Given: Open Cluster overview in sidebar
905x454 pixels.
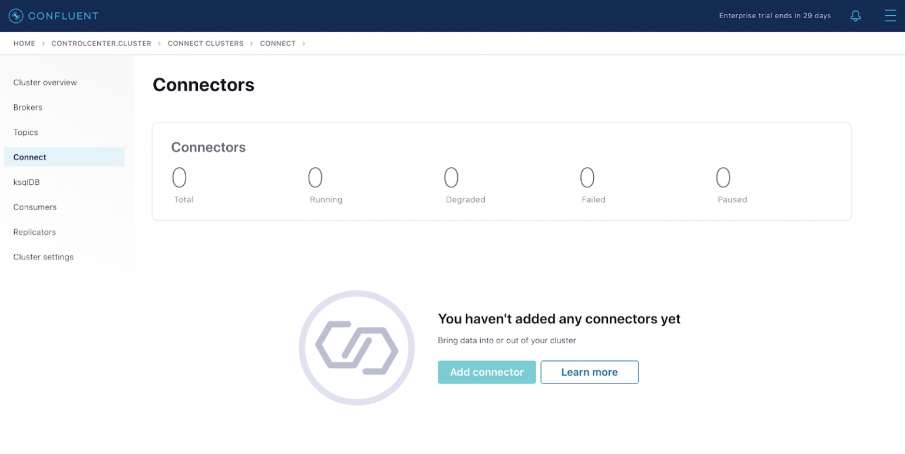Looking at the screenshot, I should click(x=45, y=82).
